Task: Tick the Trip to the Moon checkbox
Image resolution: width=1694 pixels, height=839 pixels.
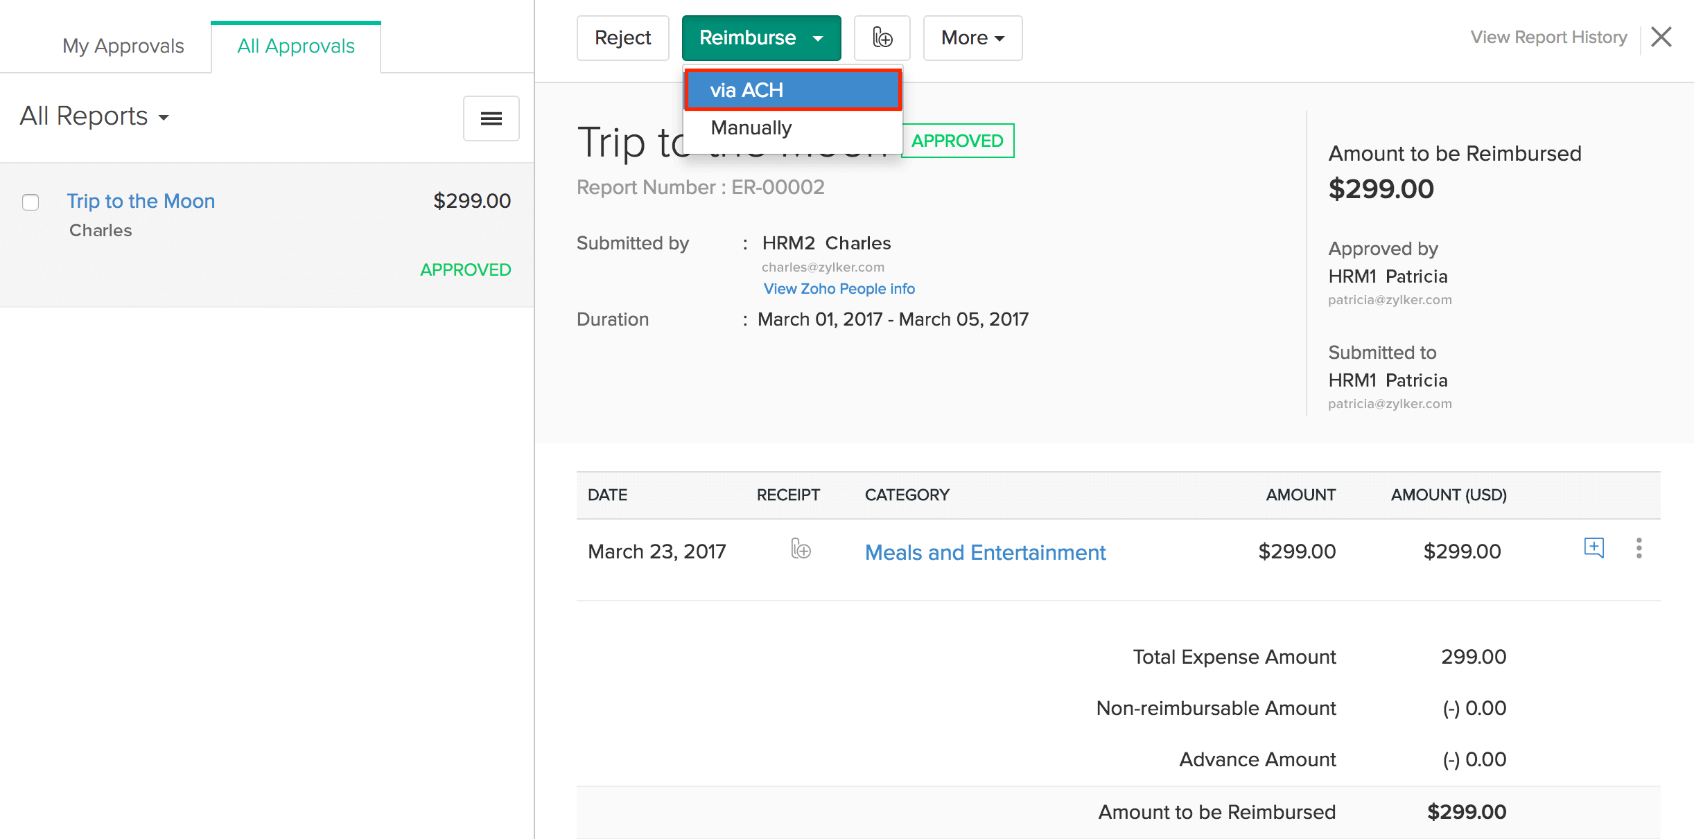Action: (30, 202)
